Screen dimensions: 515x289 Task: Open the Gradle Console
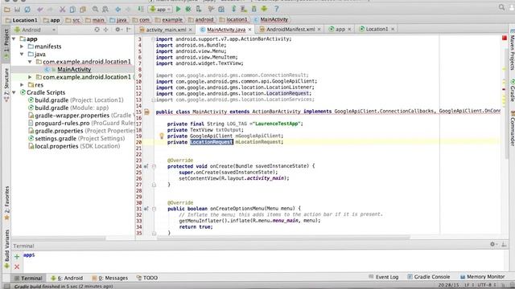(428, 277)
